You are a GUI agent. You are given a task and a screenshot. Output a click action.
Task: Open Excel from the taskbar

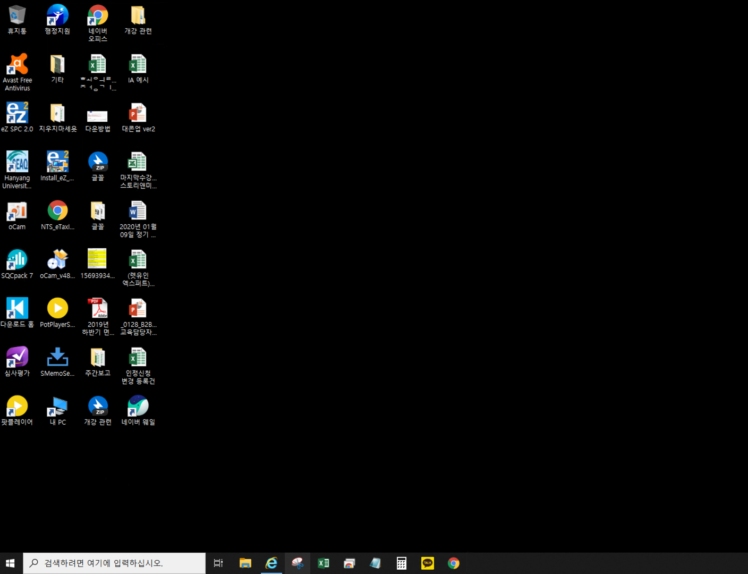point(323,563)
